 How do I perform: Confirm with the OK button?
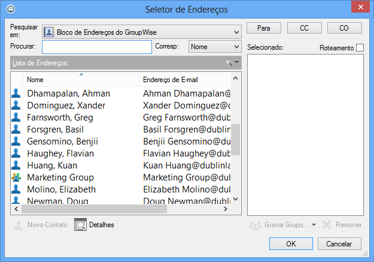tap(291, 244)
